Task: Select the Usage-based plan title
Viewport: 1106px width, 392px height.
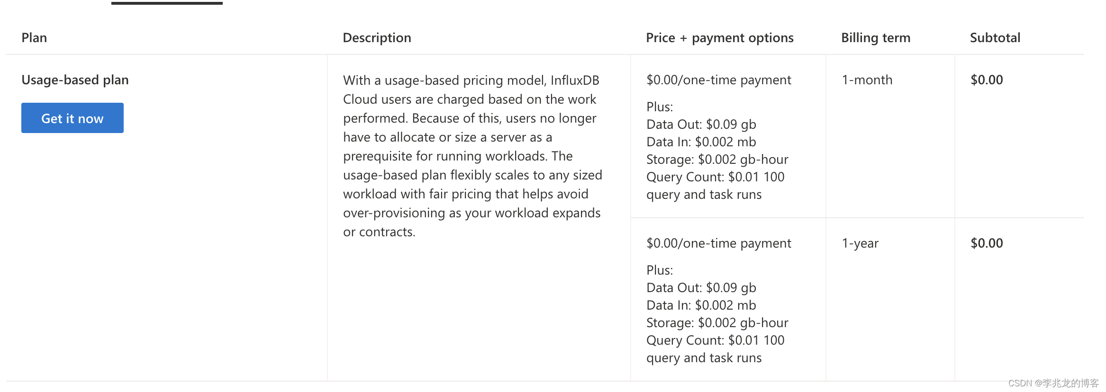Action: pyautogui.click(x=75, y=80)
